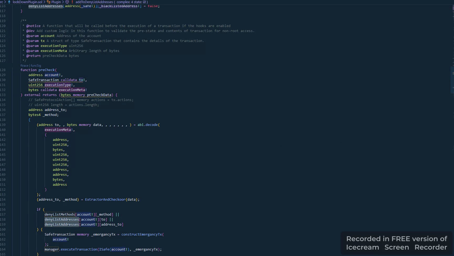Click the cube function icon in breadcrumbs

(x=67, y=2)
